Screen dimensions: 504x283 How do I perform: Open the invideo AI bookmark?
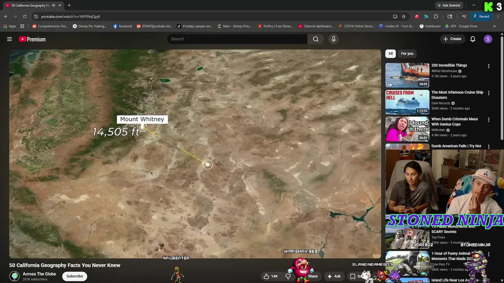pyautogui.click(x=397, y=26)
